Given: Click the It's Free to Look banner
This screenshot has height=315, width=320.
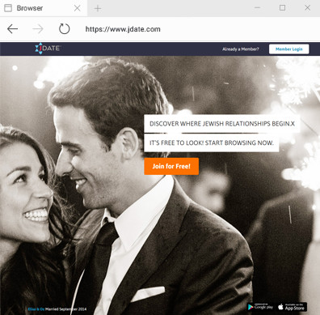Looking at the screenshot, I should (212, 143).
